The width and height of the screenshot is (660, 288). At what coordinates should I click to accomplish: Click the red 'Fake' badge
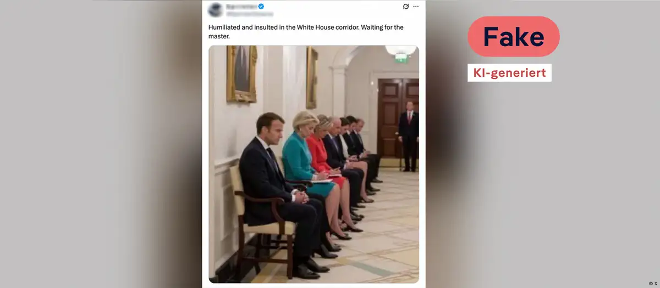click(x=514, y=37)
